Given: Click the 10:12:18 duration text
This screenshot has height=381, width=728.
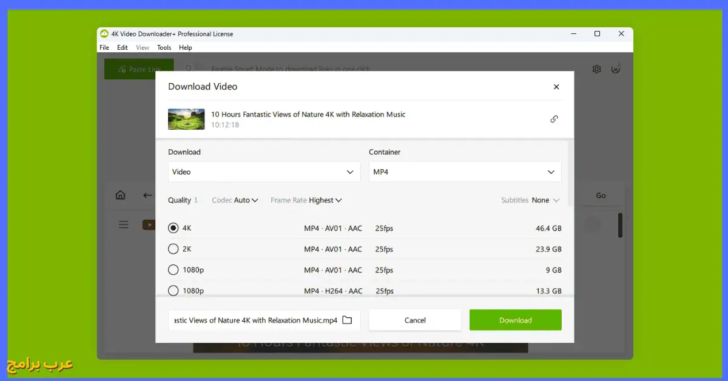Looking at the screenshot, I should pos(225,125).
